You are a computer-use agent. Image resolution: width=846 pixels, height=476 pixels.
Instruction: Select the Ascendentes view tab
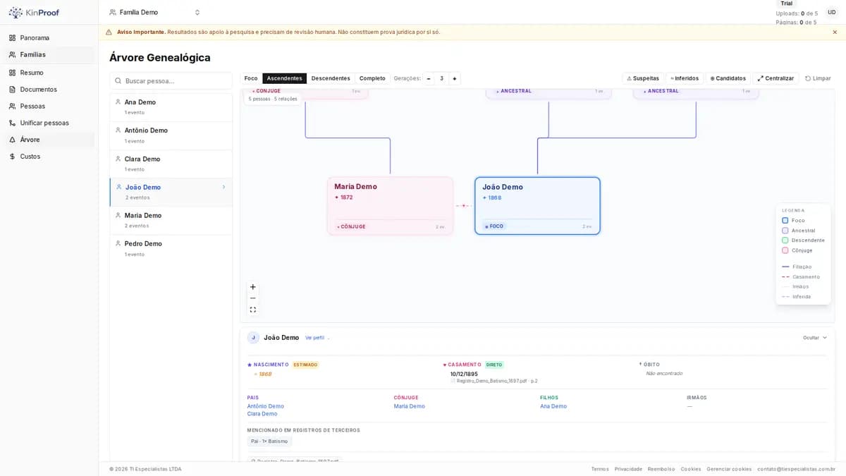click(284, 78)
